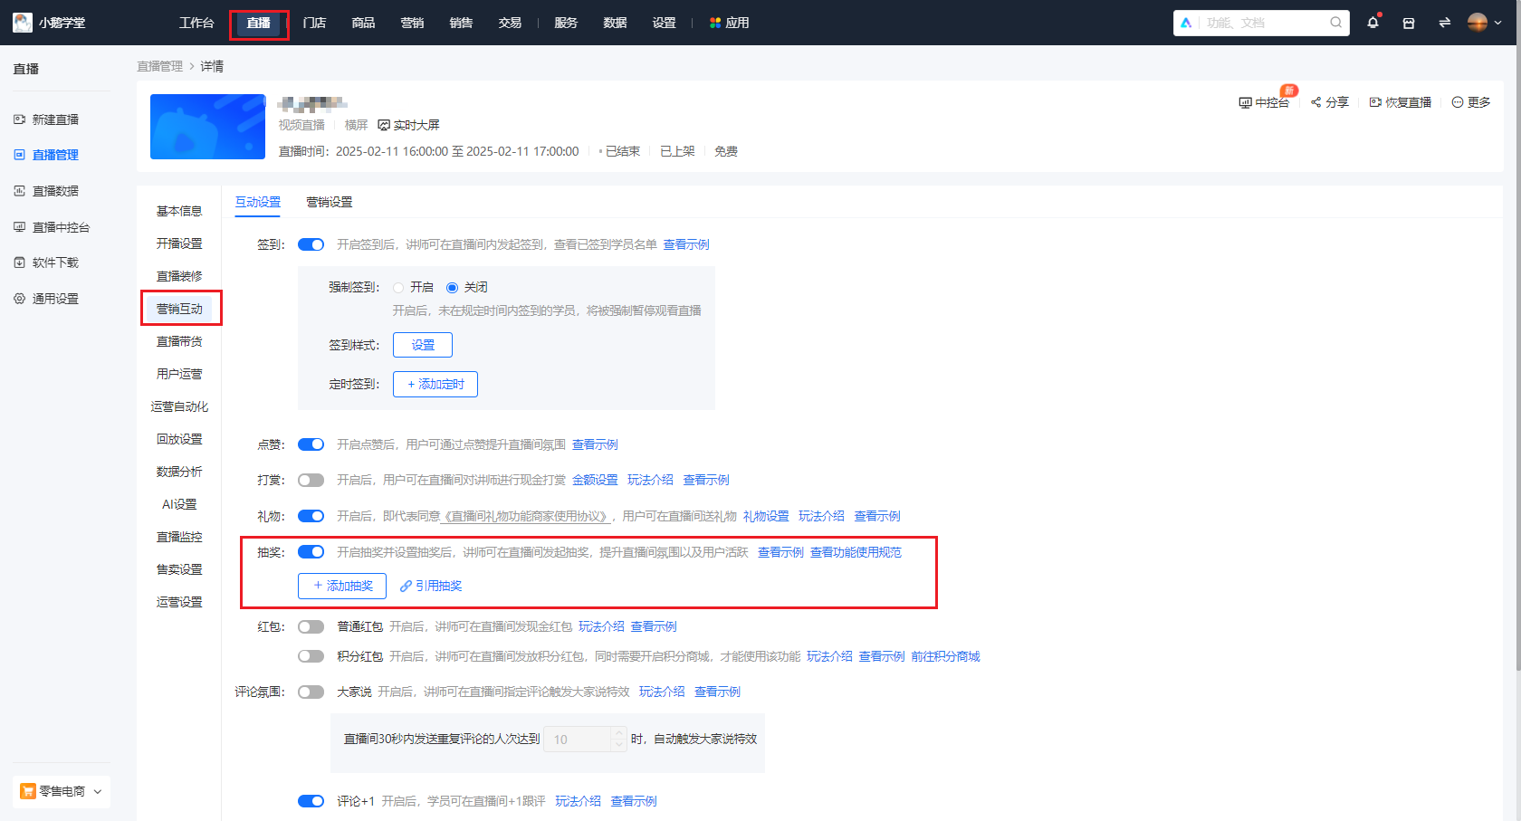Open 软件下载 from the sidebar
Screen dimensions: 1521x821
54,263
